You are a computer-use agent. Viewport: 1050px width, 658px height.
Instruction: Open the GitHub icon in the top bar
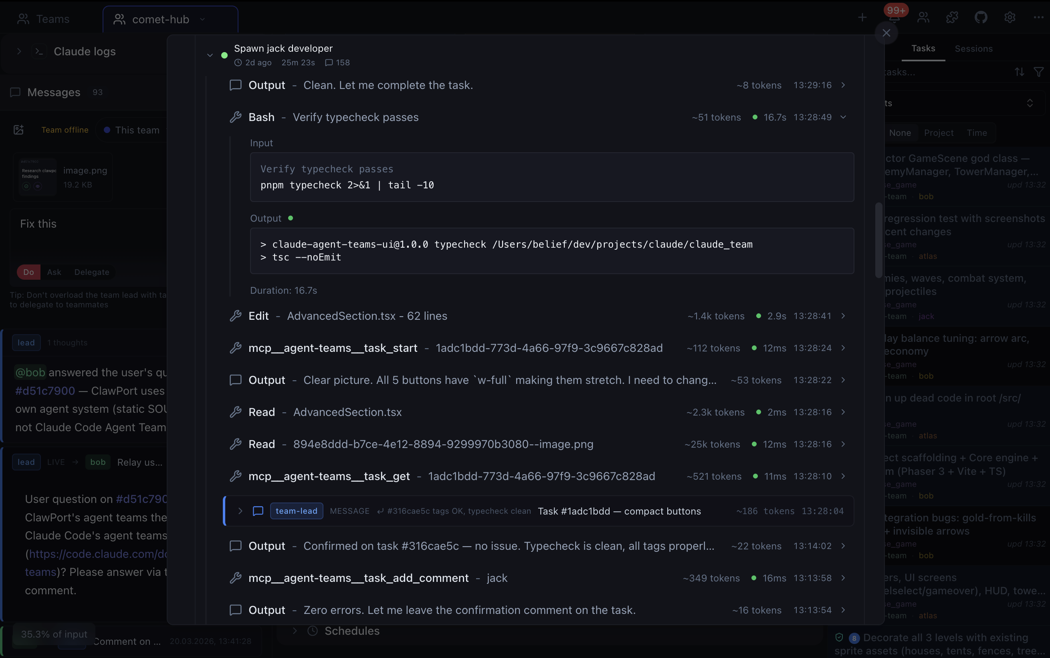[x=980, y=18]
